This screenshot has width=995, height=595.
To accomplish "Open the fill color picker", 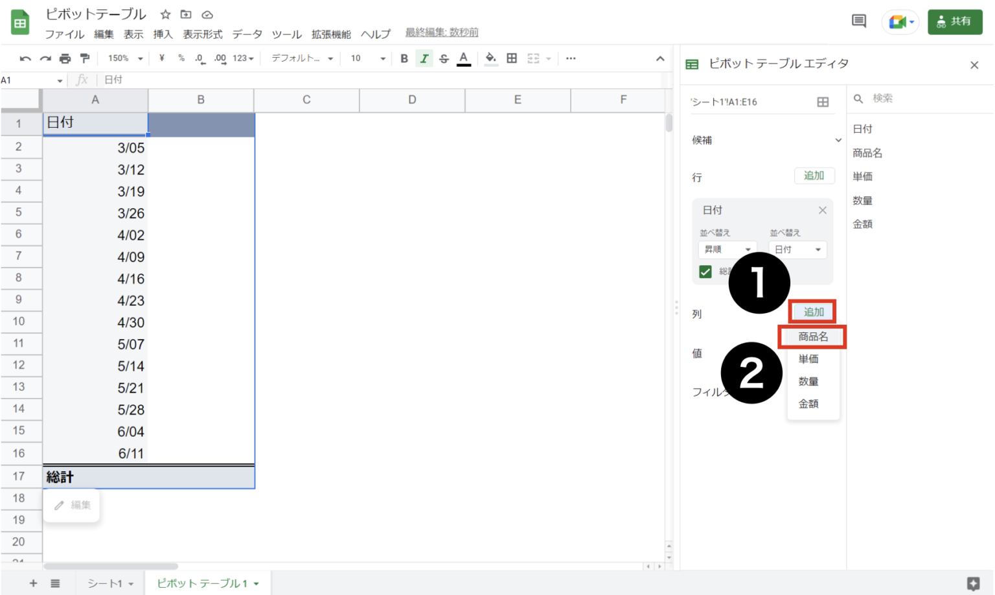I will [x=491, y=58].
